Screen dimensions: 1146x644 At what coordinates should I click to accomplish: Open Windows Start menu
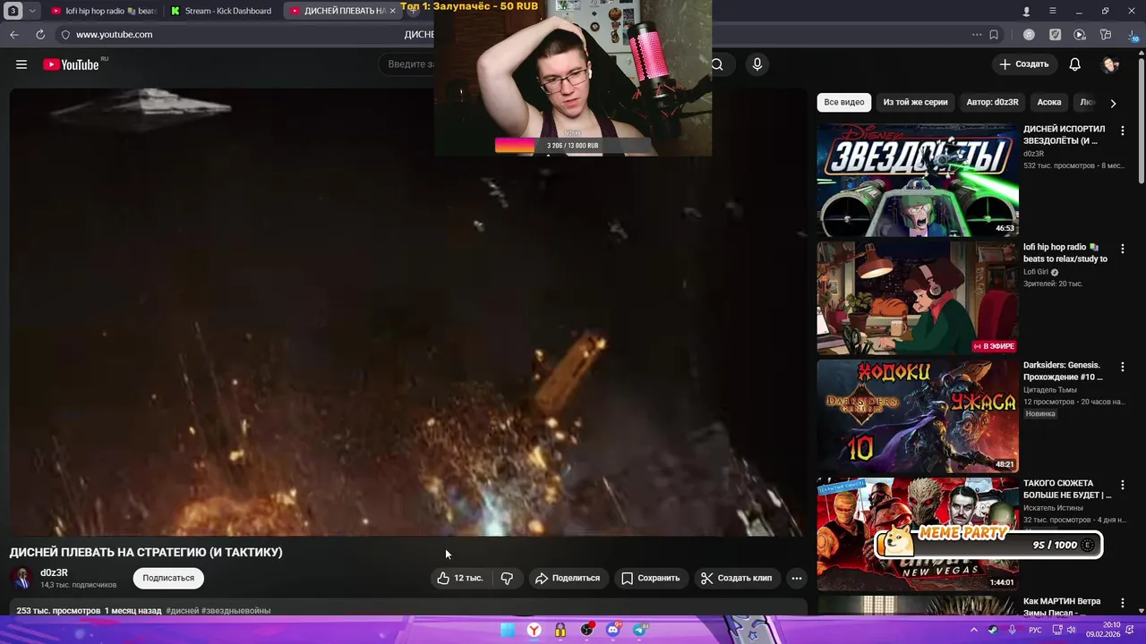coord(508,630)
